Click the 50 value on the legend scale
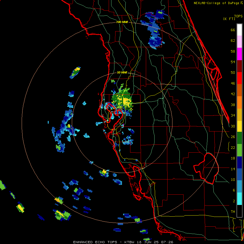244x244 pixels. (233, 73)
